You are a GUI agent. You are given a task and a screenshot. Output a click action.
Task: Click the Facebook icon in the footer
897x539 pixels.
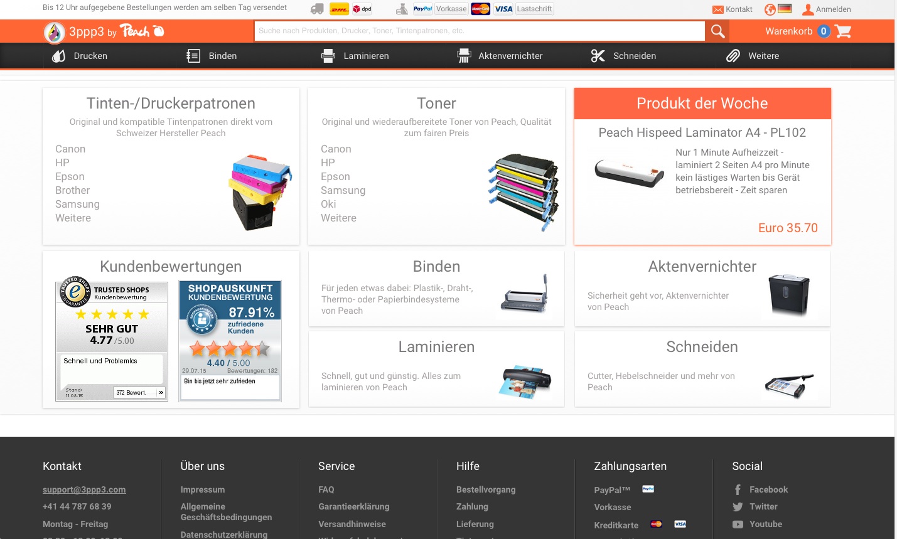coord(738,490)
